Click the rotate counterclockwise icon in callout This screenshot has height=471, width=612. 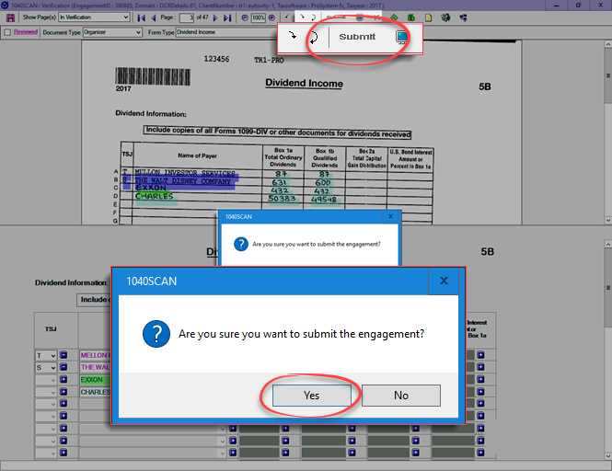click(313, 38)
